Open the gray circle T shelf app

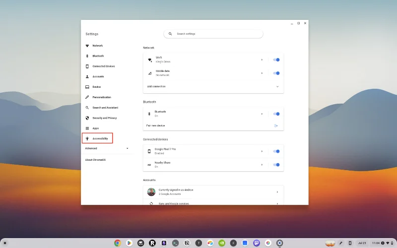click(198, 243)
